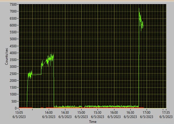Click the 4500 Y-axis tick label
Image resolution: width=174 pixels, height=124 pixels.
13,46
